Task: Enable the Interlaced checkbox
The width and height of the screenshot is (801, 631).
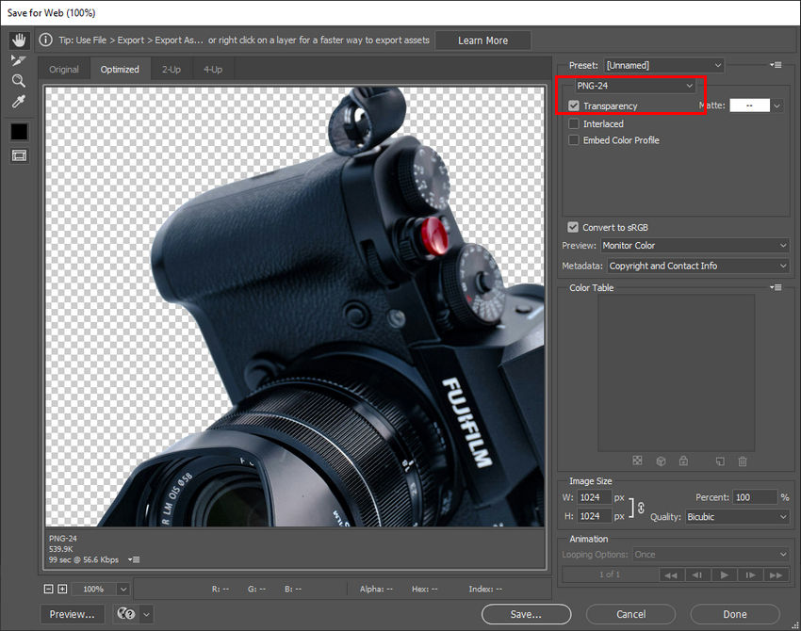Action: pyautogui.click(x=574, y=123)
